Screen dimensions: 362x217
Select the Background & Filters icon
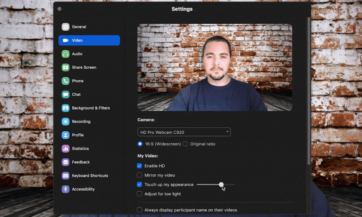(66, 108)
